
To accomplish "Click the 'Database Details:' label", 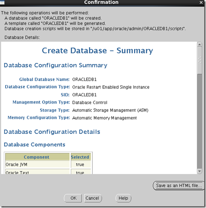I will point(22,37).
